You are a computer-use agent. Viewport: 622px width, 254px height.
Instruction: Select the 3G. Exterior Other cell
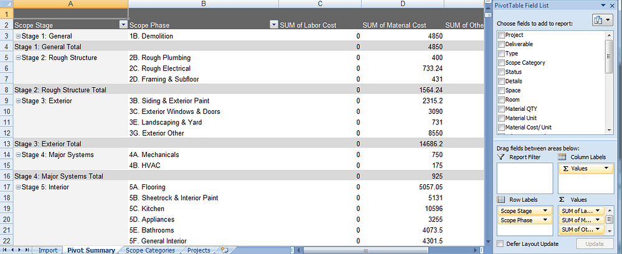coord(203,133)
